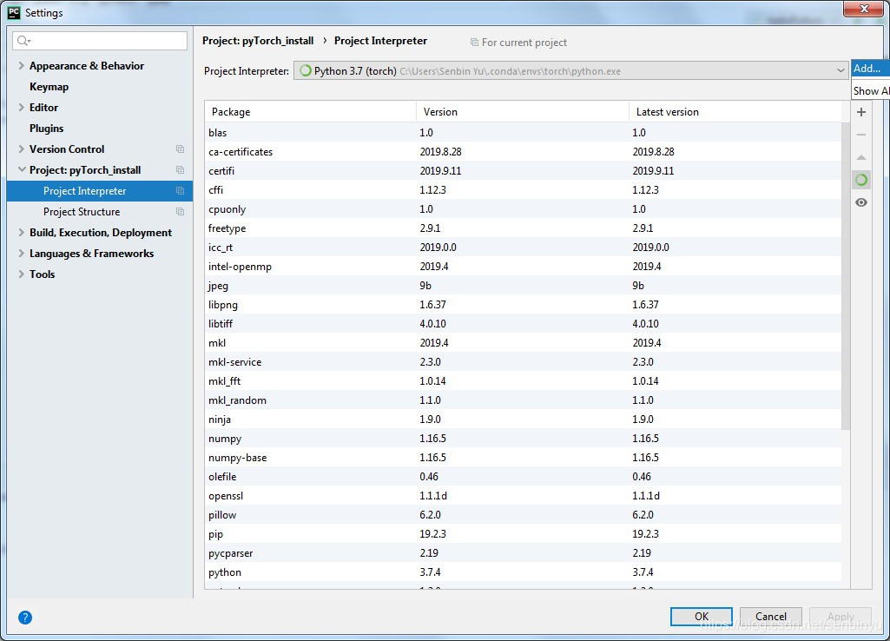This screenshot has width=890, height=641.
Task: Select the pycparser package row
Action: click(x=523, y=553)
